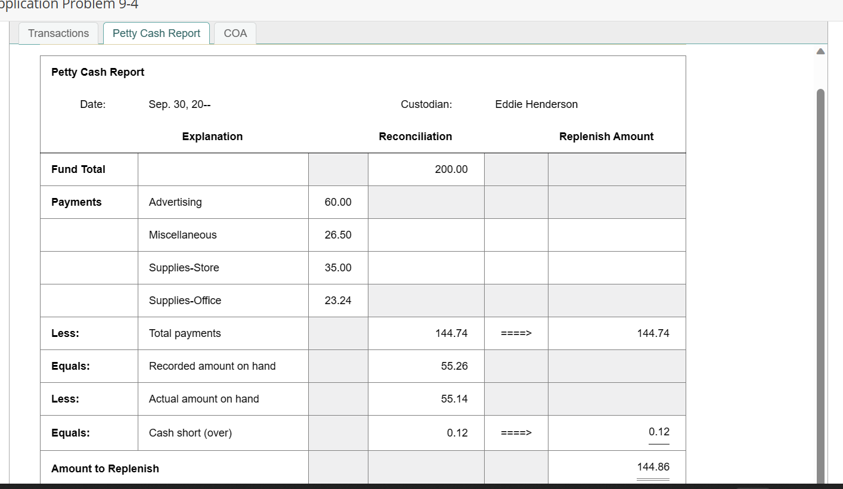The image size is (843, 489).
Task: Click the Payments row label
Action: tap(76, 202)
